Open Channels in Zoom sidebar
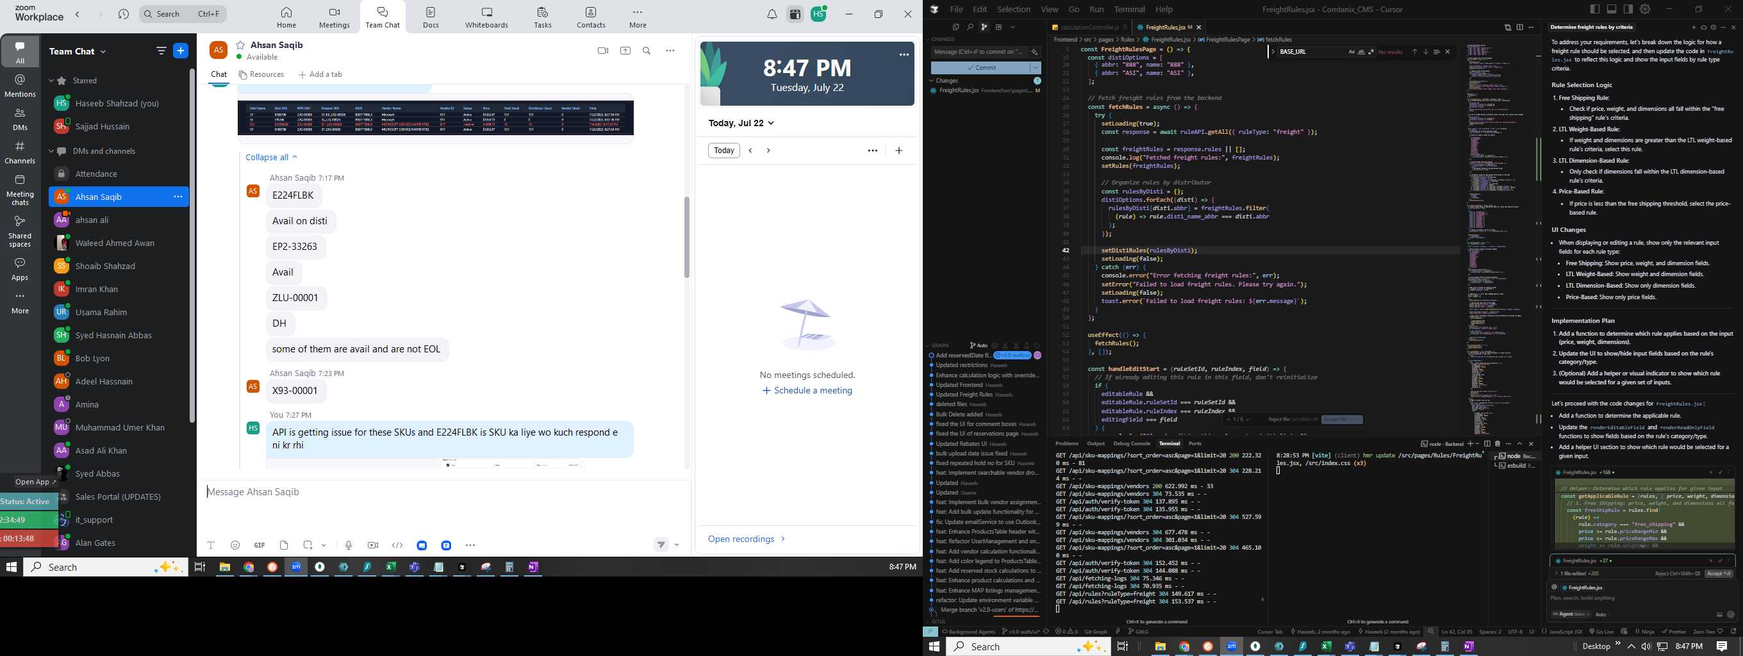1743x656 pixels. pos(21,152)
